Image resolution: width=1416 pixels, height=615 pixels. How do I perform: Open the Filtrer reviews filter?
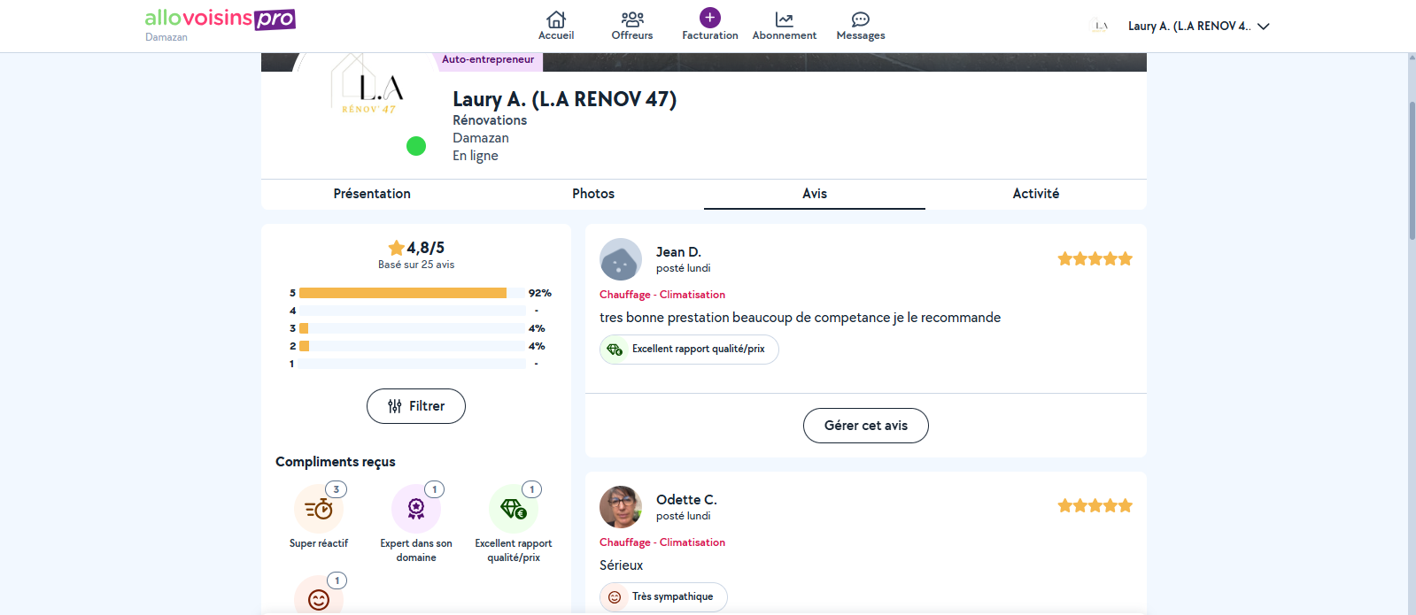coord(416,406)
